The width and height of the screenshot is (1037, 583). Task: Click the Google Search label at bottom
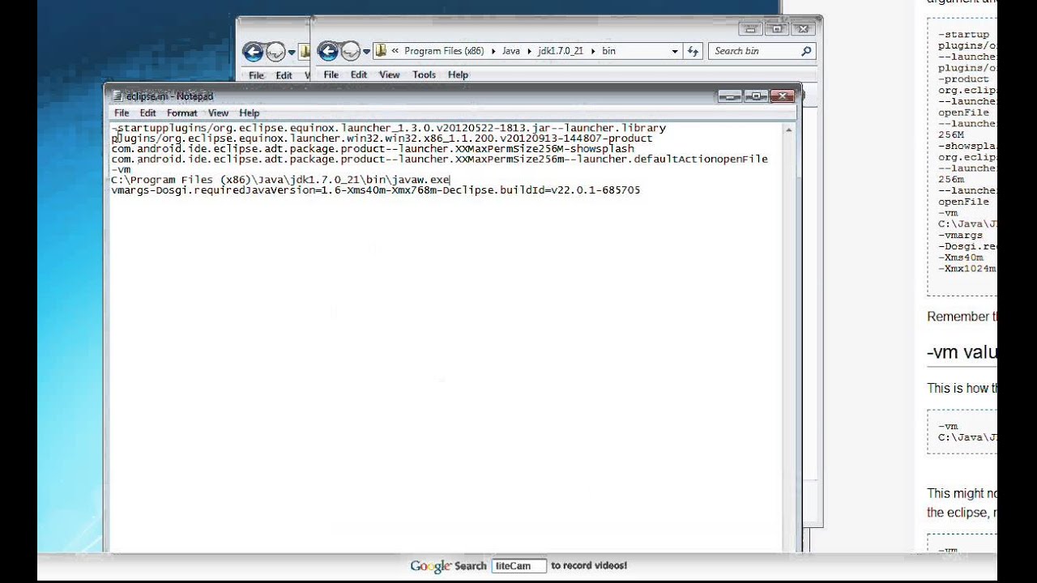(x=449, y=566)
